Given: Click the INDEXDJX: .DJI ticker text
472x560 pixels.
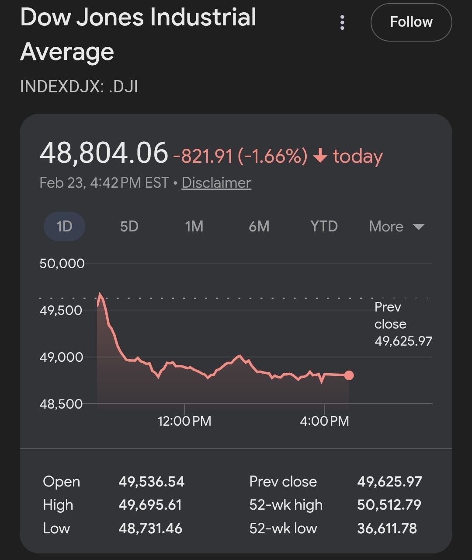Looking at the screenshot, I should 79,86.
